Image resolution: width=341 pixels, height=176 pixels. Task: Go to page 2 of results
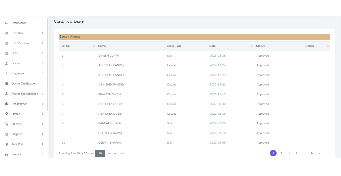281,153
